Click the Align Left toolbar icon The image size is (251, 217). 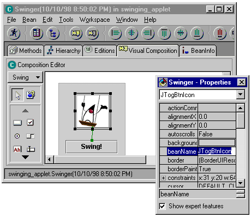[x=115, y=33]
